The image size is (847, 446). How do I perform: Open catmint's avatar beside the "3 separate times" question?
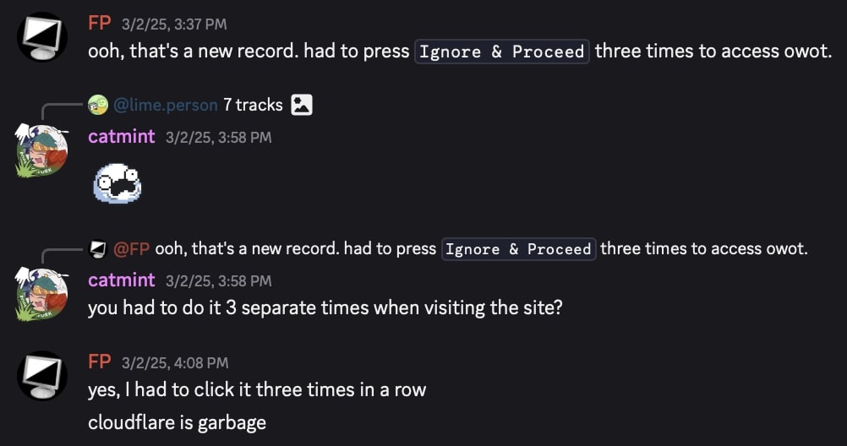(42, 294)
